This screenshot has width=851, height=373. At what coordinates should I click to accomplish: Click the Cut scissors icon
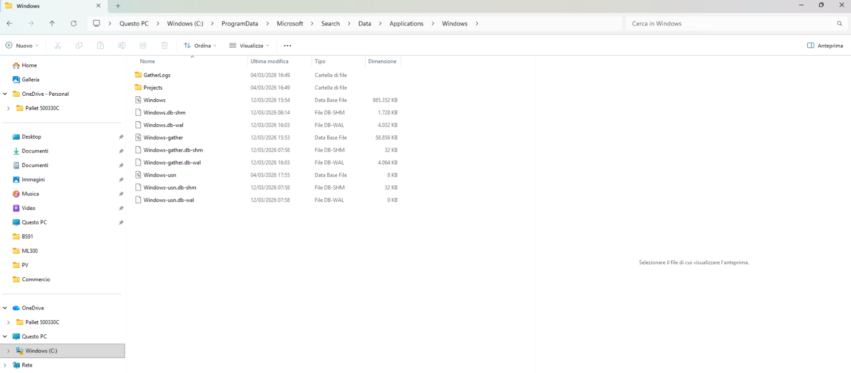click(x=58, y=45)
